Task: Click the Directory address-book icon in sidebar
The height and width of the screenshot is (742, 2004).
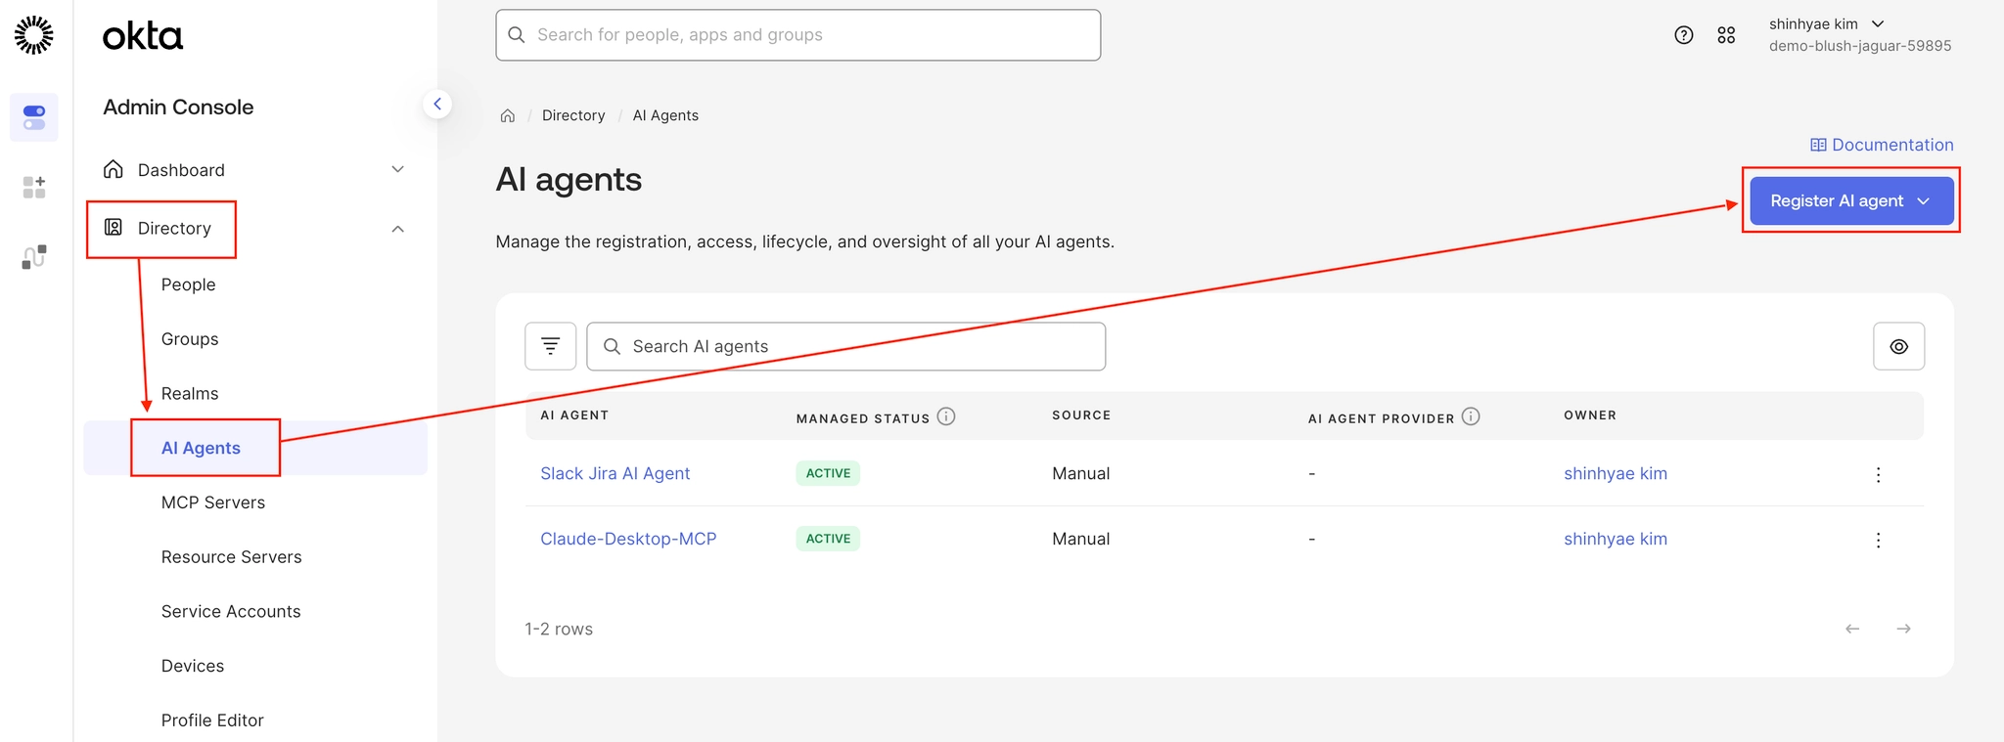Action: click(x=114, y=228)
